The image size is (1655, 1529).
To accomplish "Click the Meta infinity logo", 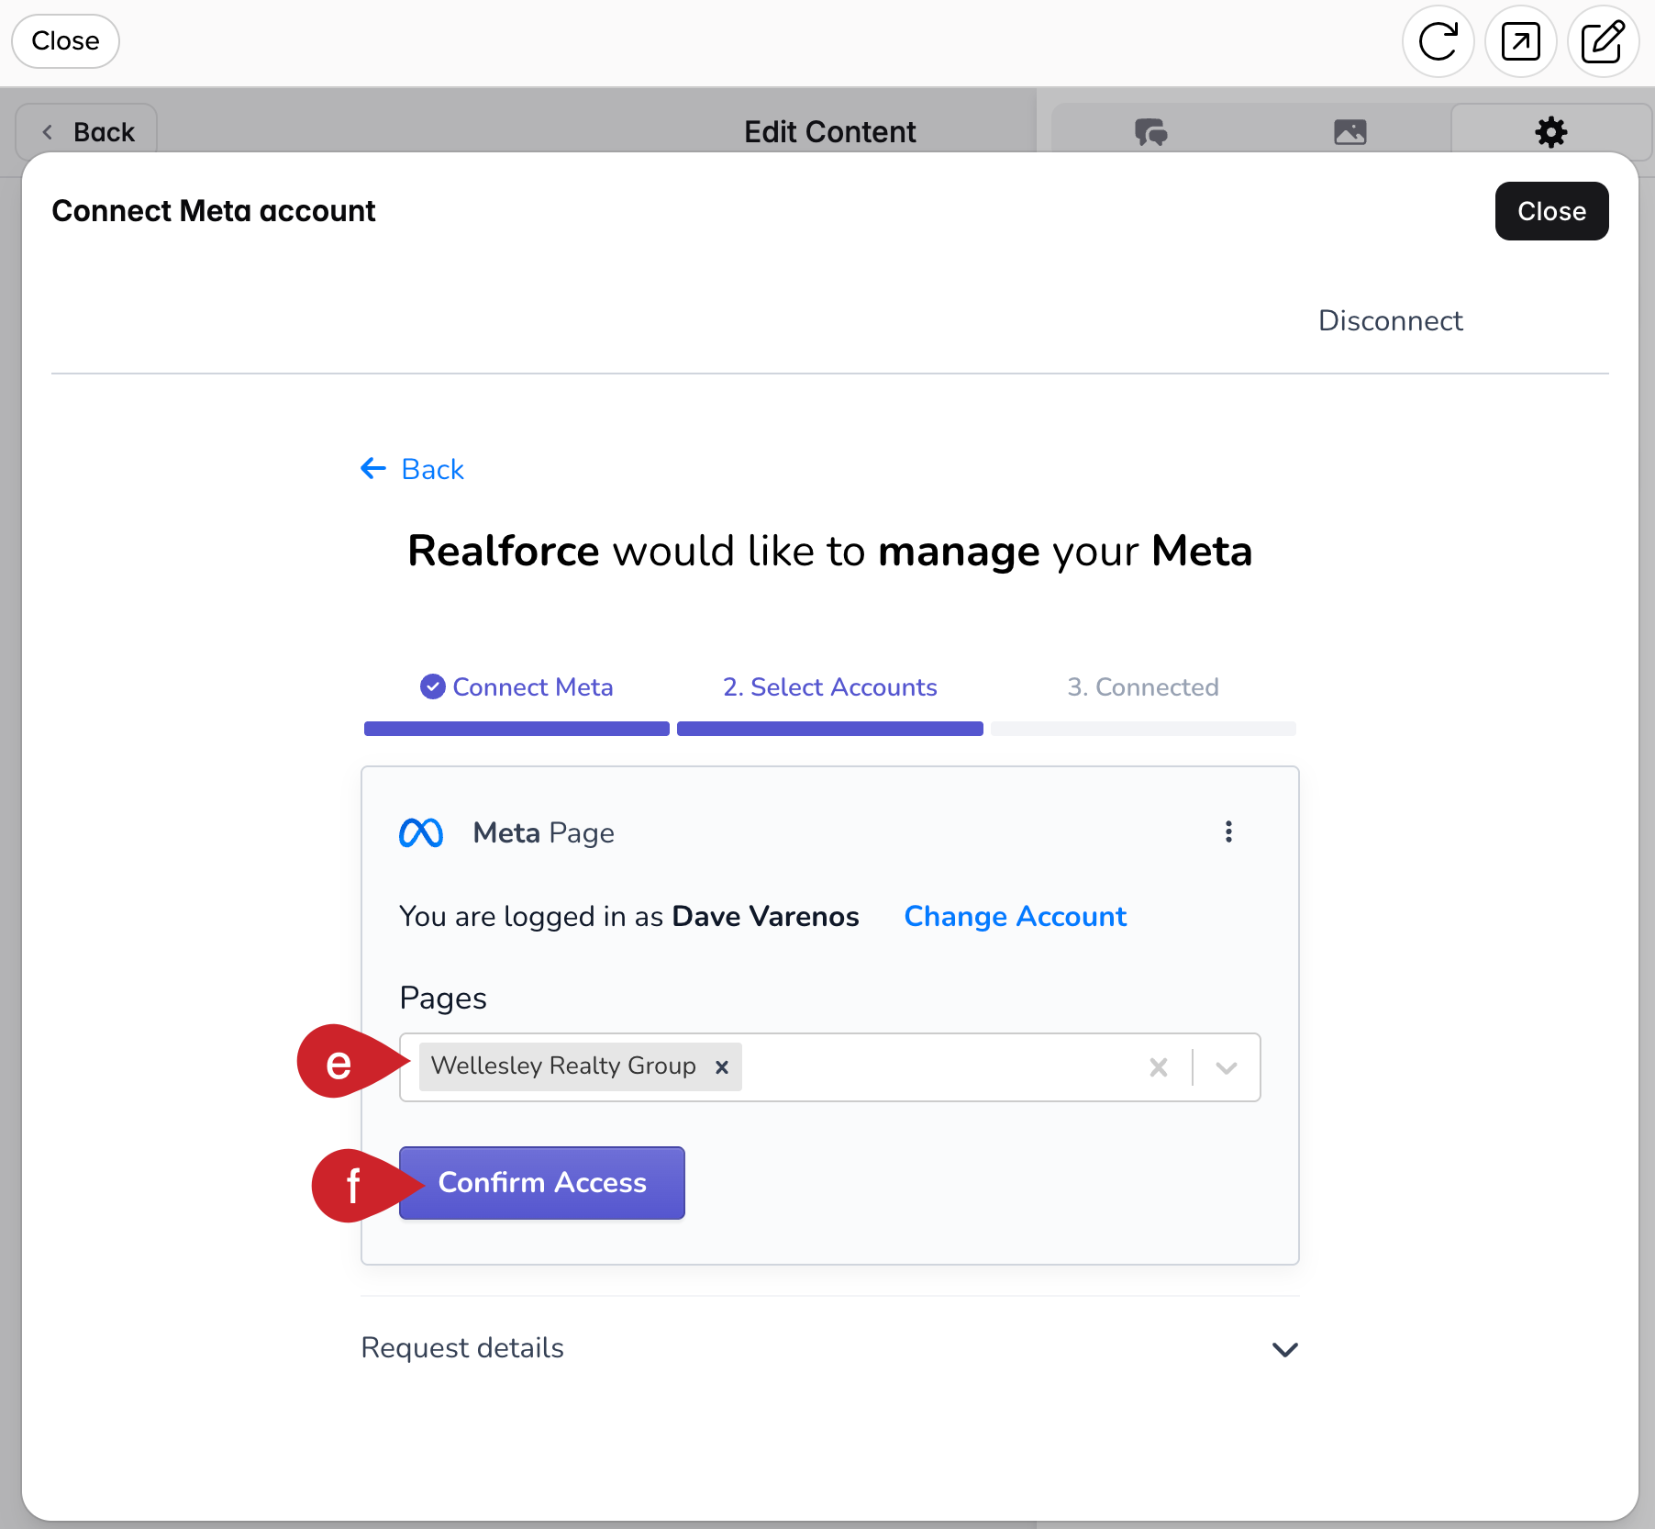I will click(x=421, y=832).
